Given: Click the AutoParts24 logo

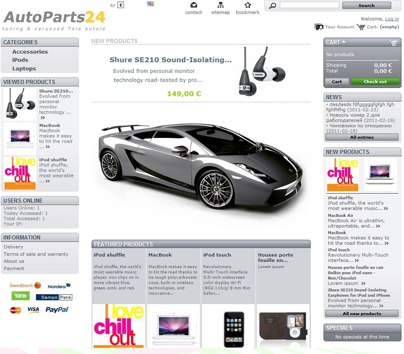Looking at the screenshot, I should [55, 20].
